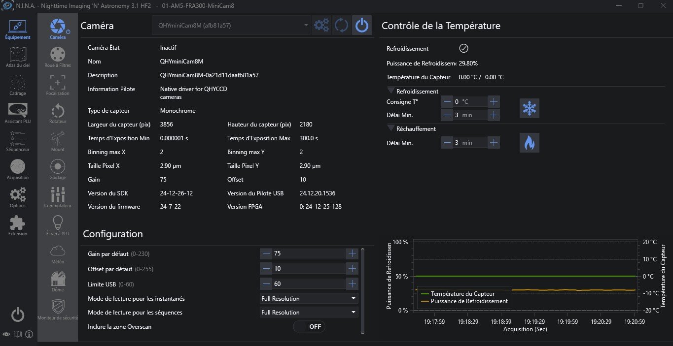The height and width of the screenshot is (346, 673).
Task: Open camera driver settings gears icon
Action: (321, 25)
